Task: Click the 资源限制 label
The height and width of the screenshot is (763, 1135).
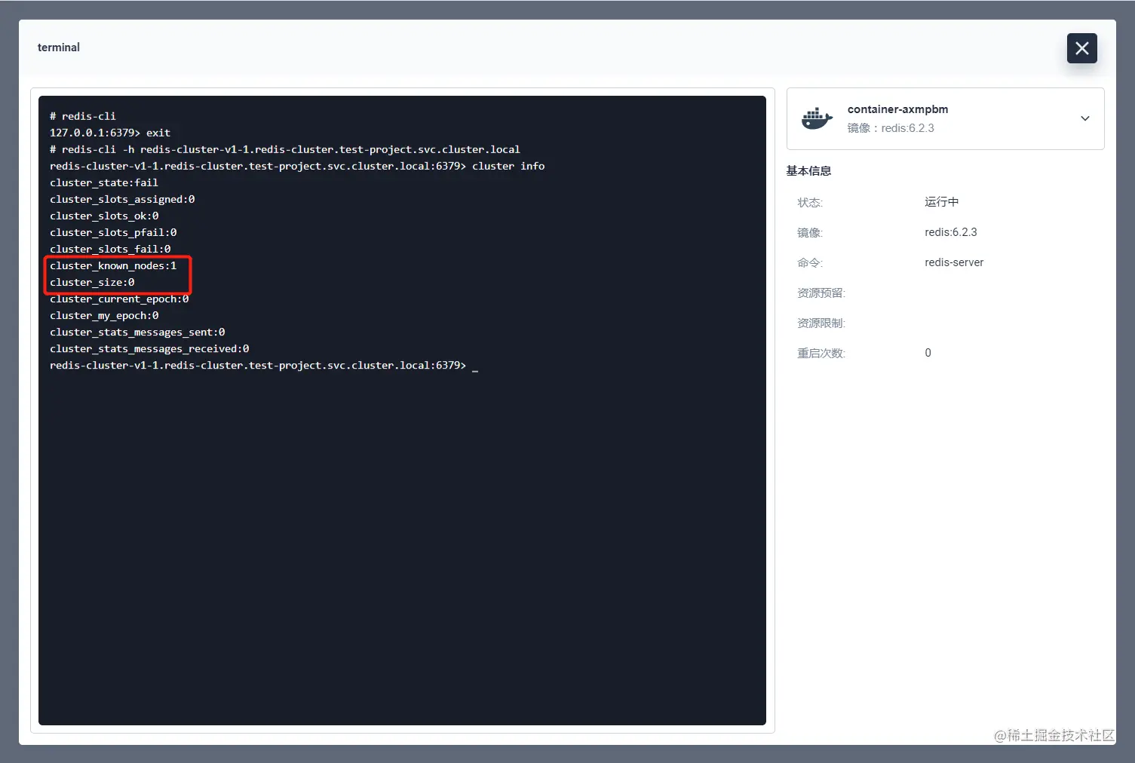Action: [821, 323]
